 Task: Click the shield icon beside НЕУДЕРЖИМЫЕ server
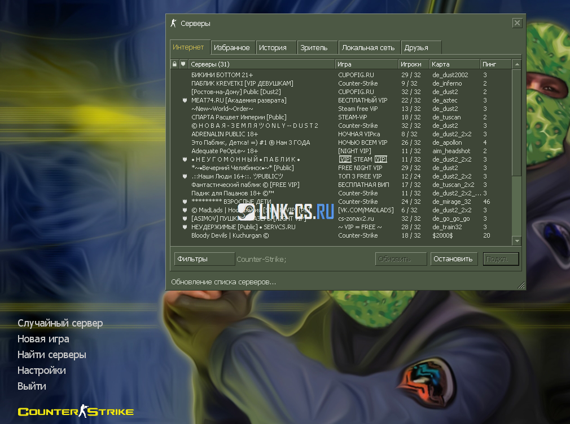coord(184,227)
